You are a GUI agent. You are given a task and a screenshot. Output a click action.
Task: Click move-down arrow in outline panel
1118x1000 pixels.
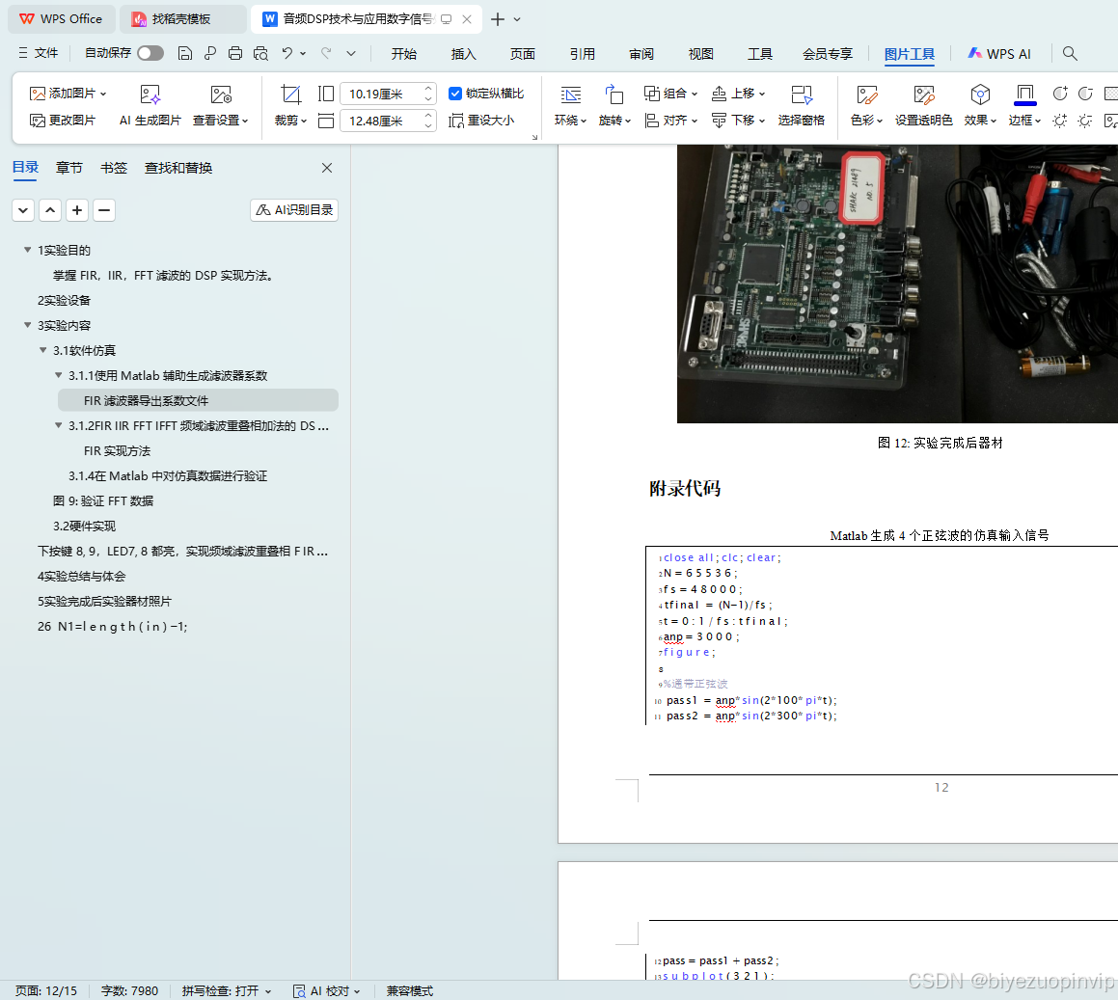point(23,210)
